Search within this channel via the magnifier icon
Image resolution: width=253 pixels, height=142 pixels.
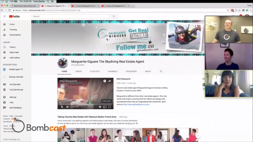pos(161,71)
